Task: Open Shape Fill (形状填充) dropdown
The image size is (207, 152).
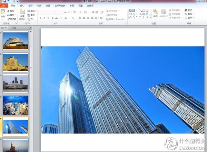Action: 175,10
